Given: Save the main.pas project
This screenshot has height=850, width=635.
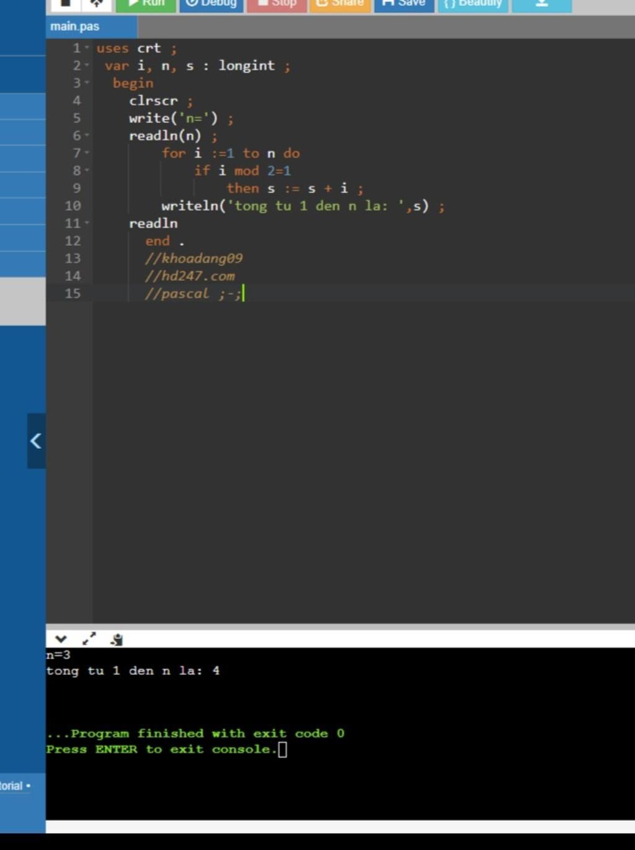Looking at the screenshot, I should tap(404, 5).
